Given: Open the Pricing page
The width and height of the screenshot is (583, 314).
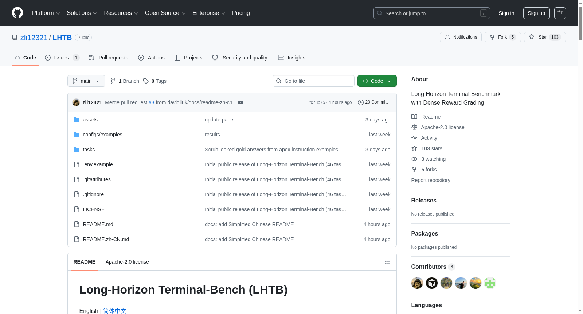Looking at the screenshot, I should pos(241,13).
